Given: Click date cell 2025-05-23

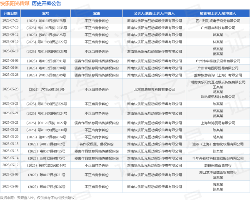Looking at the screenshot, I should click(x=10, y=89).
